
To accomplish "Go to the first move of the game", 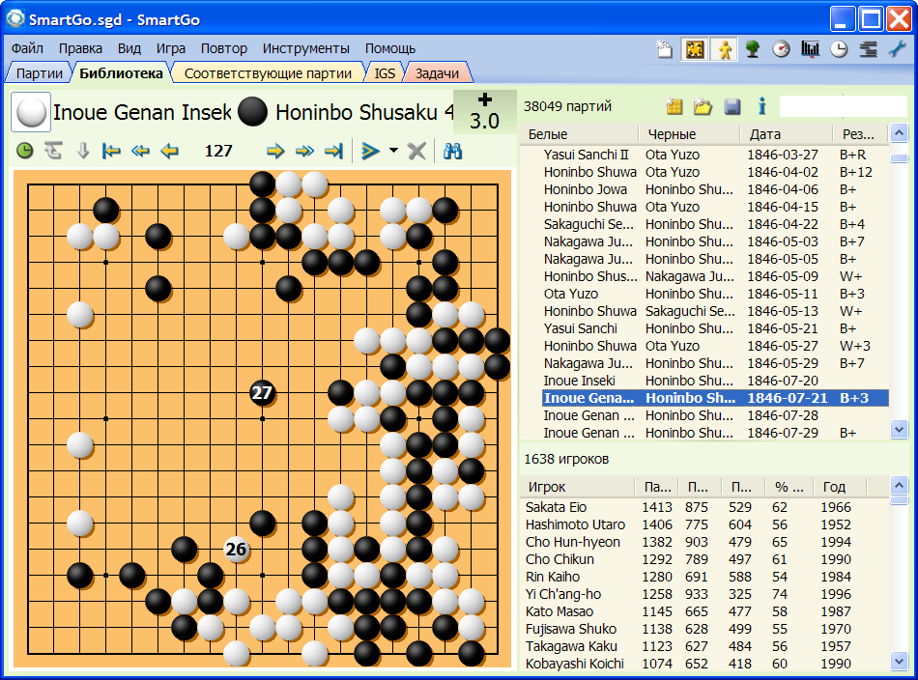I will [111, 151].
